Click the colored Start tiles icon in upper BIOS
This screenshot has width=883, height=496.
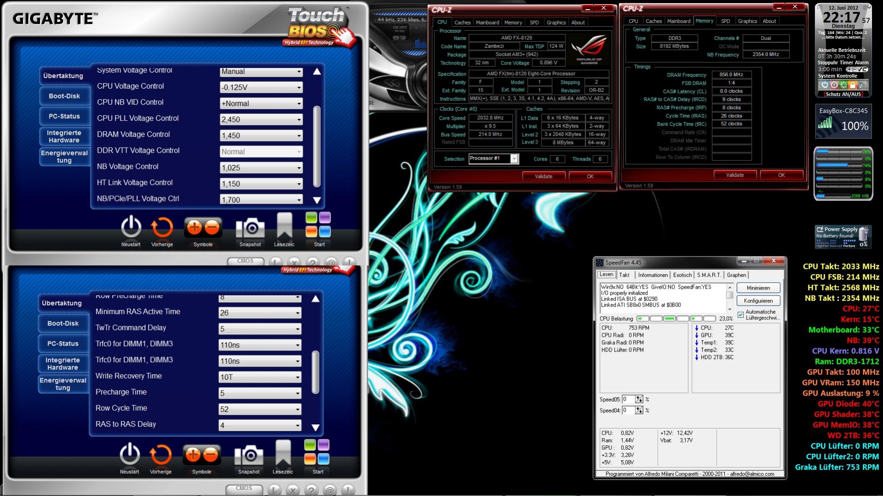click(318, 225)
